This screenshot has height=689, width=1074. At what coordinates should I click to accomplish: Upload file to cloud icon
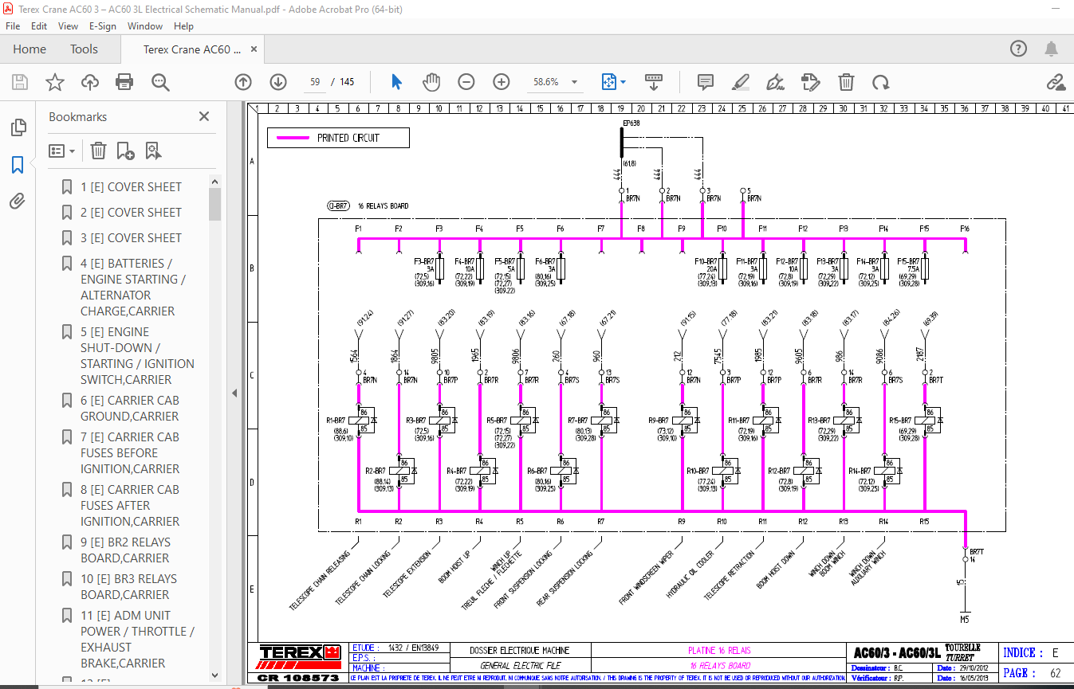point(90,81)
